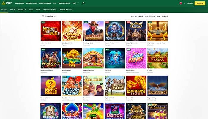The image size is (208, 119).
Task: Click the 'Dim Sum Mania' title text
Action: pyautogui.click(x=67, y=43)
